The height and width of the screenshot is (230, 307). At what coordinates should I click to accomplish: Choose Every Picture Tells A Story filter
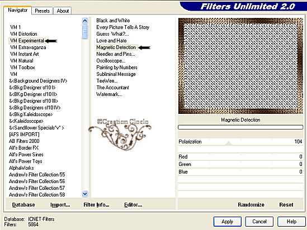123,27
